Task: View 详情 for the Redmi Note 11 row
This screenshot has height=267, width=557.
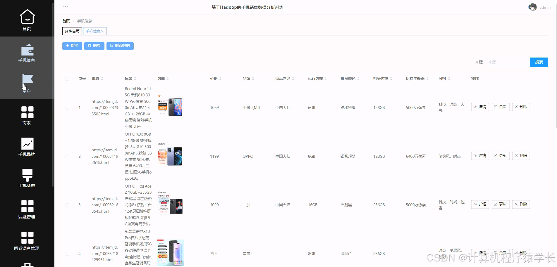Action: [x=480, y=107]
